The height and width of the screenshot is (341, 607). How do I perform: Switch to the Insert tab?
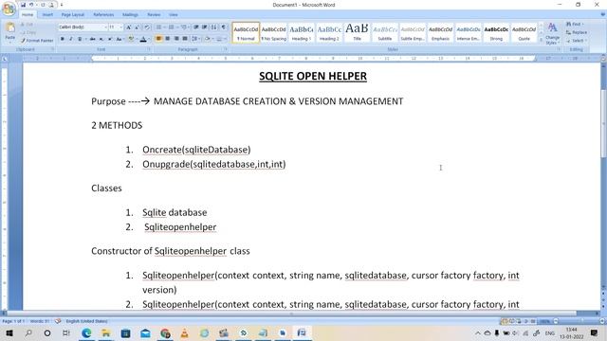tap(47, 15)
